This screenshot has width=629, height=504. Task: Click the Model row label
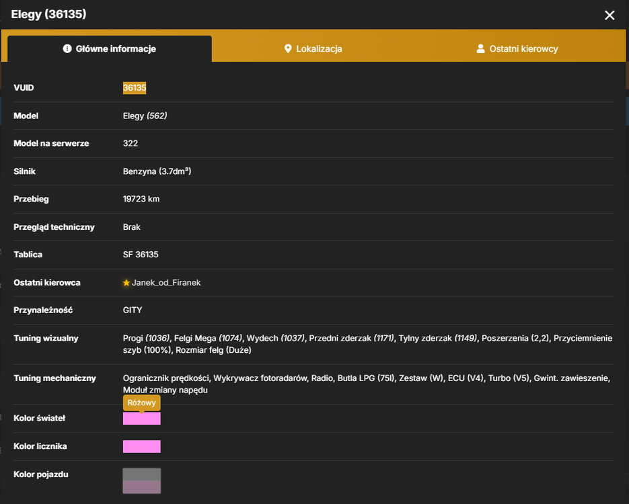(x=26, y=116)
